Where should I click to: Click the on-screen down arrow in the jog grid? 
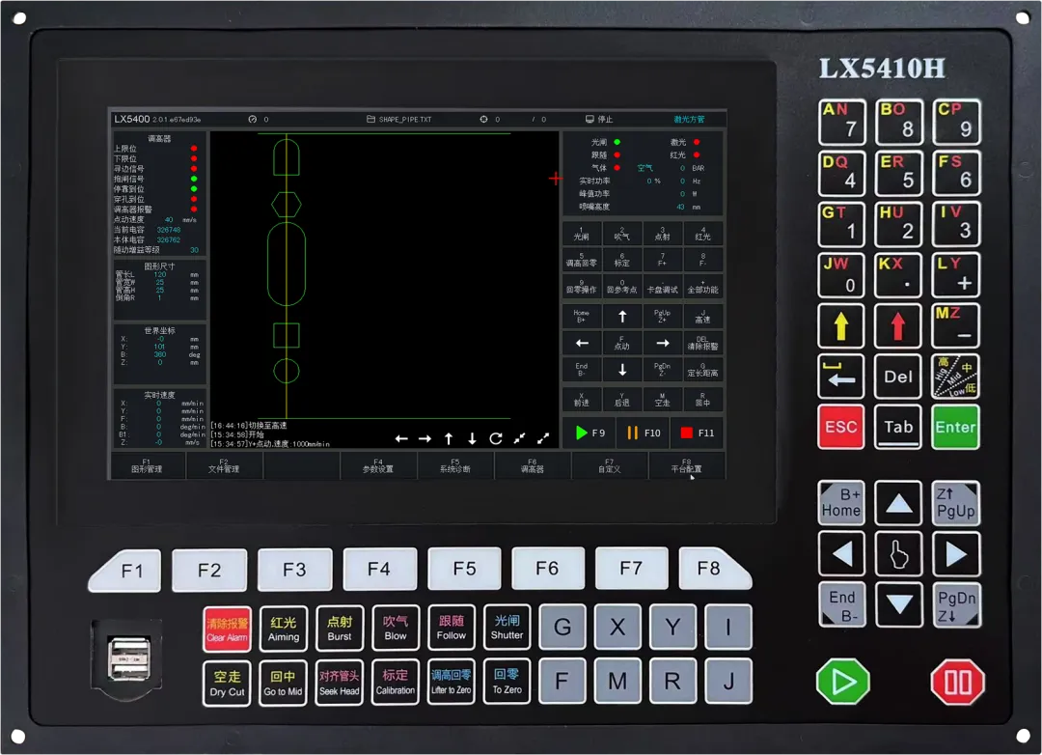click(622, 370)
